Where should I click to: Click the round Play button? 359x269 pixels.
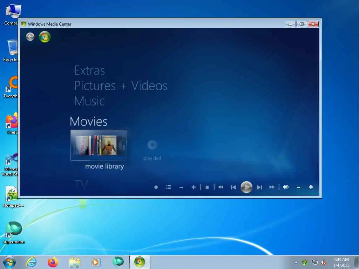(246, 187)
